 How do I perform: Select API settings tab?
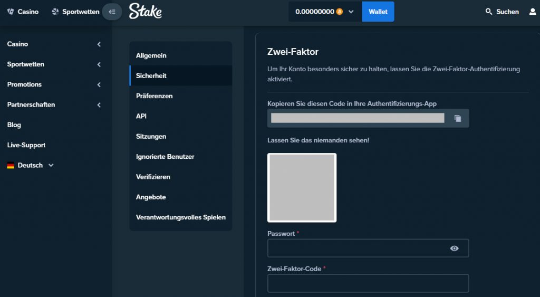click(180, 116)
